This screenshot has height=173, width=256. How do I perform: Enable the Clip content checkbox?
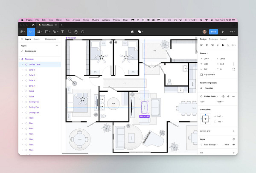point(201,75)
